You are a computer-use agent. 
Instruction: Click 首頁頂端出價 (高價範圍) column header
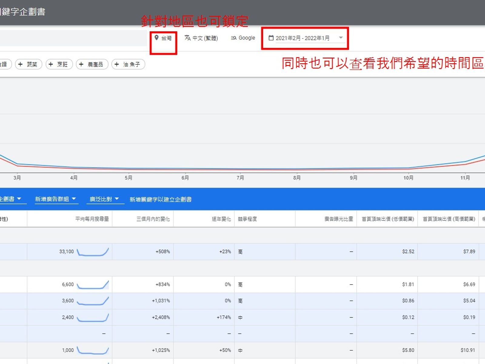click(449, 219)
